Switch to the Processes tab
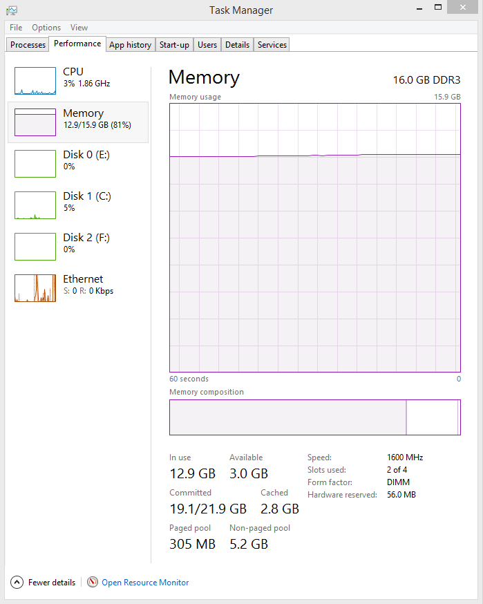Image resolution: width=483 pixels, height=604 pixels. click(x=28, y=45)
